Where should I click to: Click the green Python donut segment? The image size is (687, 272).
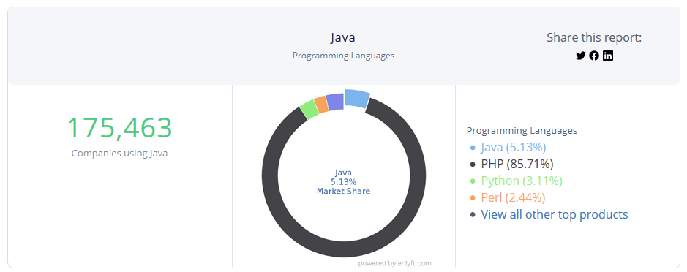(x=309, y=109)
